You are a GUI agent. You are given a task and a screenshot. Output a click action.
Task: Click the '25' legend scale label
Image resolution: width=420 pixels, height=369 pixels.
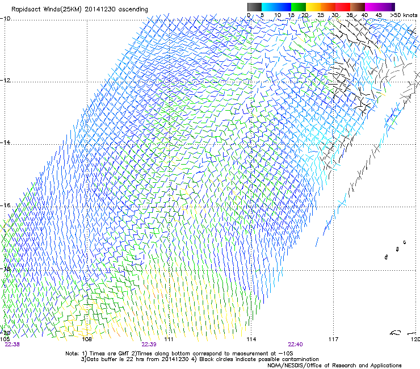point(321,15)
